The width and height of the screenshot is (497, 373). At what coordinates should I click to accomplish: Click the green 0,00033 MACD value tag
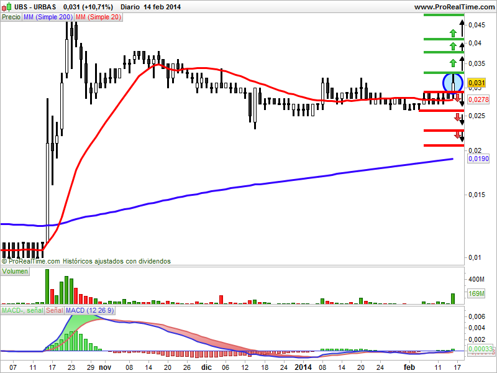(x=480, y=349)
